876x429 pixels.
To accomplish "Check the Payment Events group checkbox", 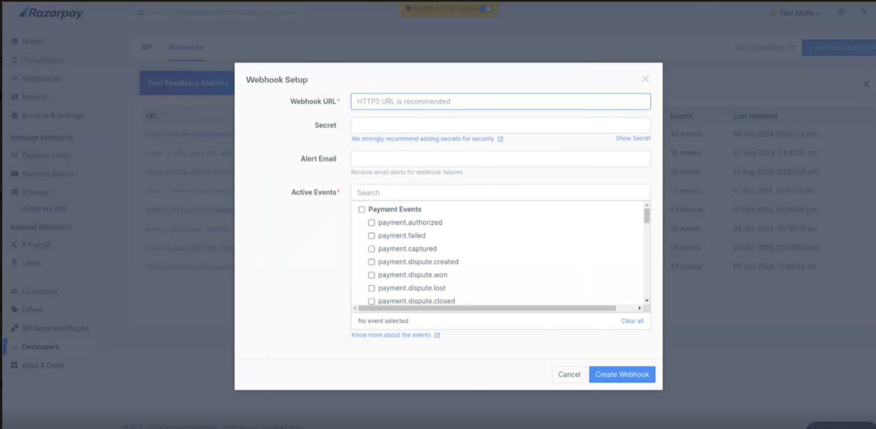I will point(362,209).
